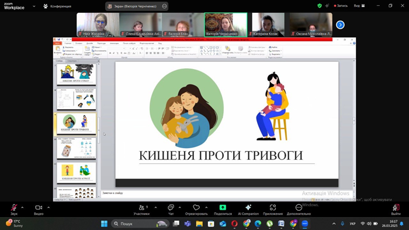Open Отреагировать reactions

pos(196,210)
